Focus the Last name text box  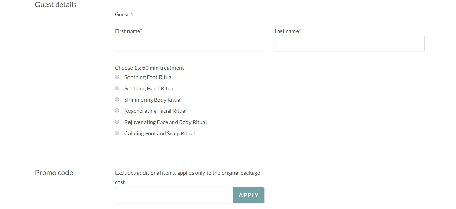click(x=350, y=43)
